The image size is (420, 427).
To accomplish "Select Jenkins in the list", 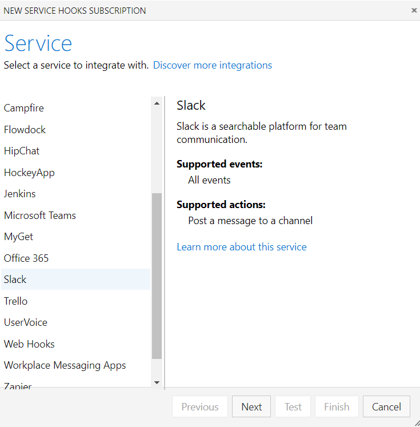I will (x=19, y=194).
